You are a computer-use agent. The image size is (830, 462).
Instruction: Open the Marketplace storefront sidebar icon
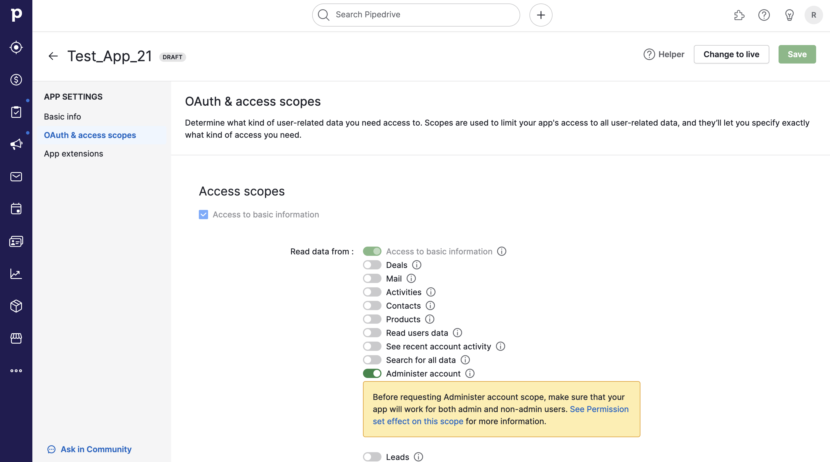click(x=16, y=338)
